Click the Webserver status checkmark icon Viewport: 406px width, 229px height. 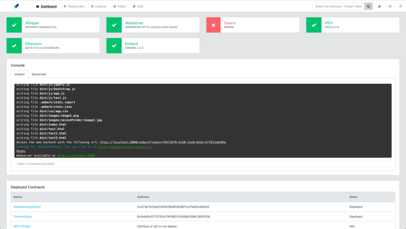114,25
